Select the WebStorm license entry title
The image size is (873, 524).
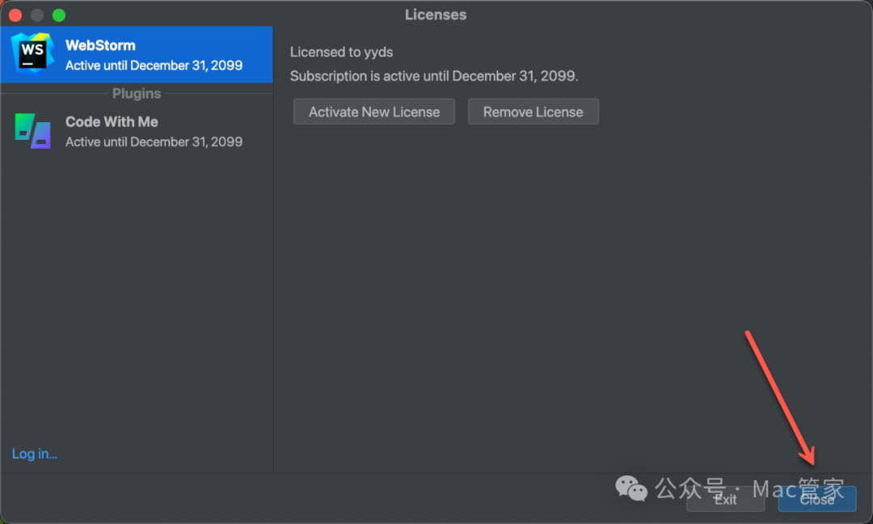point(100,45)
